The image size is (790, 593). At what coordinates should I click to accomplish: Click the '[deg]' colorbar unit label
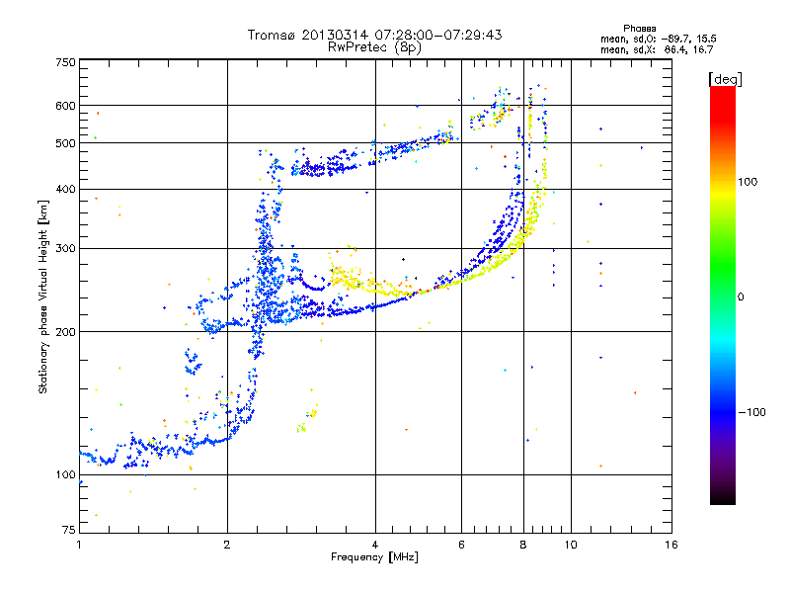725,79
